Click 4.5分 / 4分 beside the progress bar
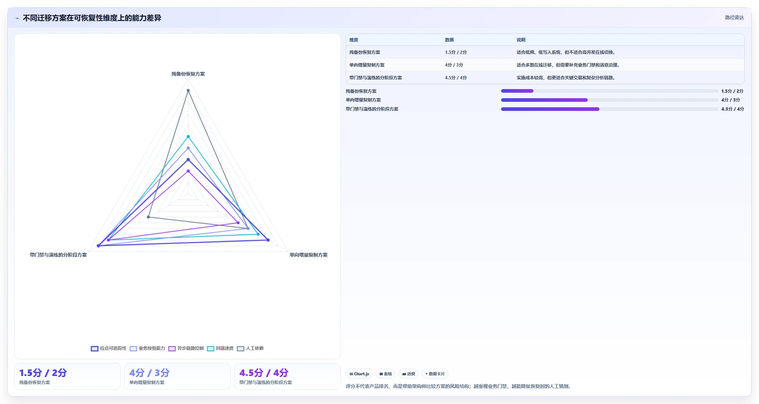Screen dimensions: 759x404 coord(732,109)
